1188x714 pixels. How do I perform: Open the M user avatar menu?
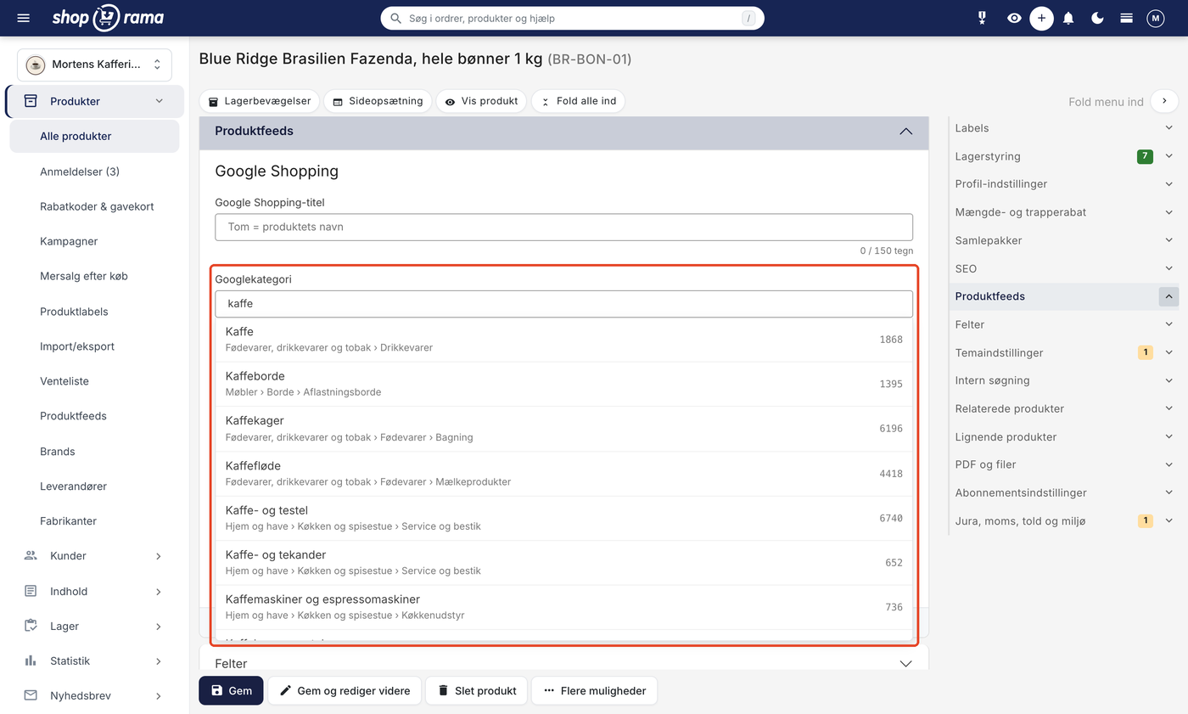(1156, 18)
